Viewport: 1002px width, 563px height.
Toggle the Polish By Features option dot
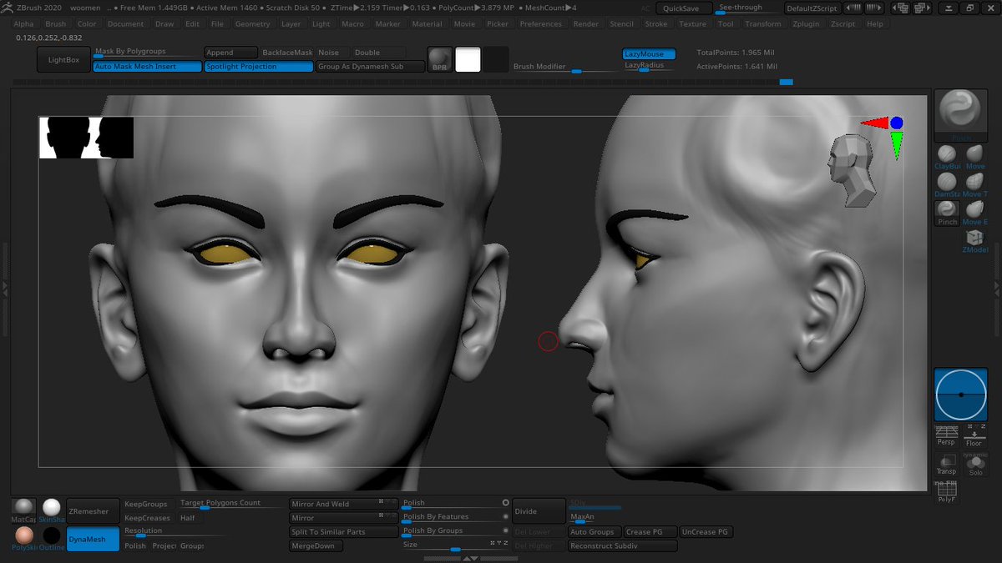point(505,516)
